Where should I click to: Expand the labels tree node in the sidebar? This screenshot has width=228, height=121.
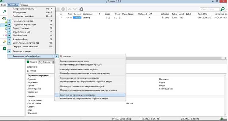[4, 35]
